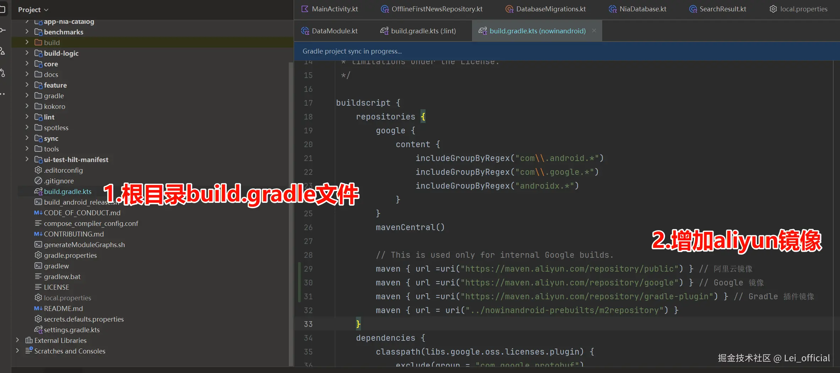The height and width of the screenshot is (373, 840).
Task: Open the OfflineFirstNewsRepository.kt tab
Action: [432, 9]
